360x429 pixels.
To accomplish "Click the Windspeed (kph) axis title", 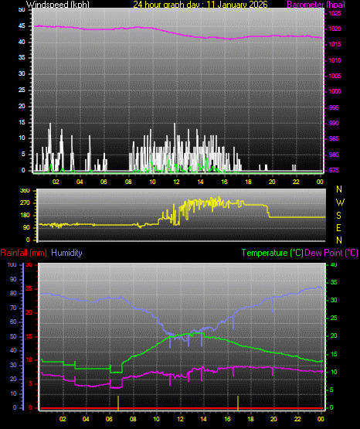I will tap(58, 4).
